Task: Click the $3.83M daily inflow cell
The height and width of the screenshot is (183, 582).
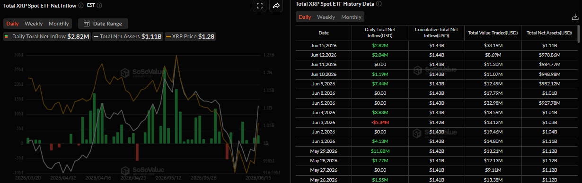Action: [380, 113]
